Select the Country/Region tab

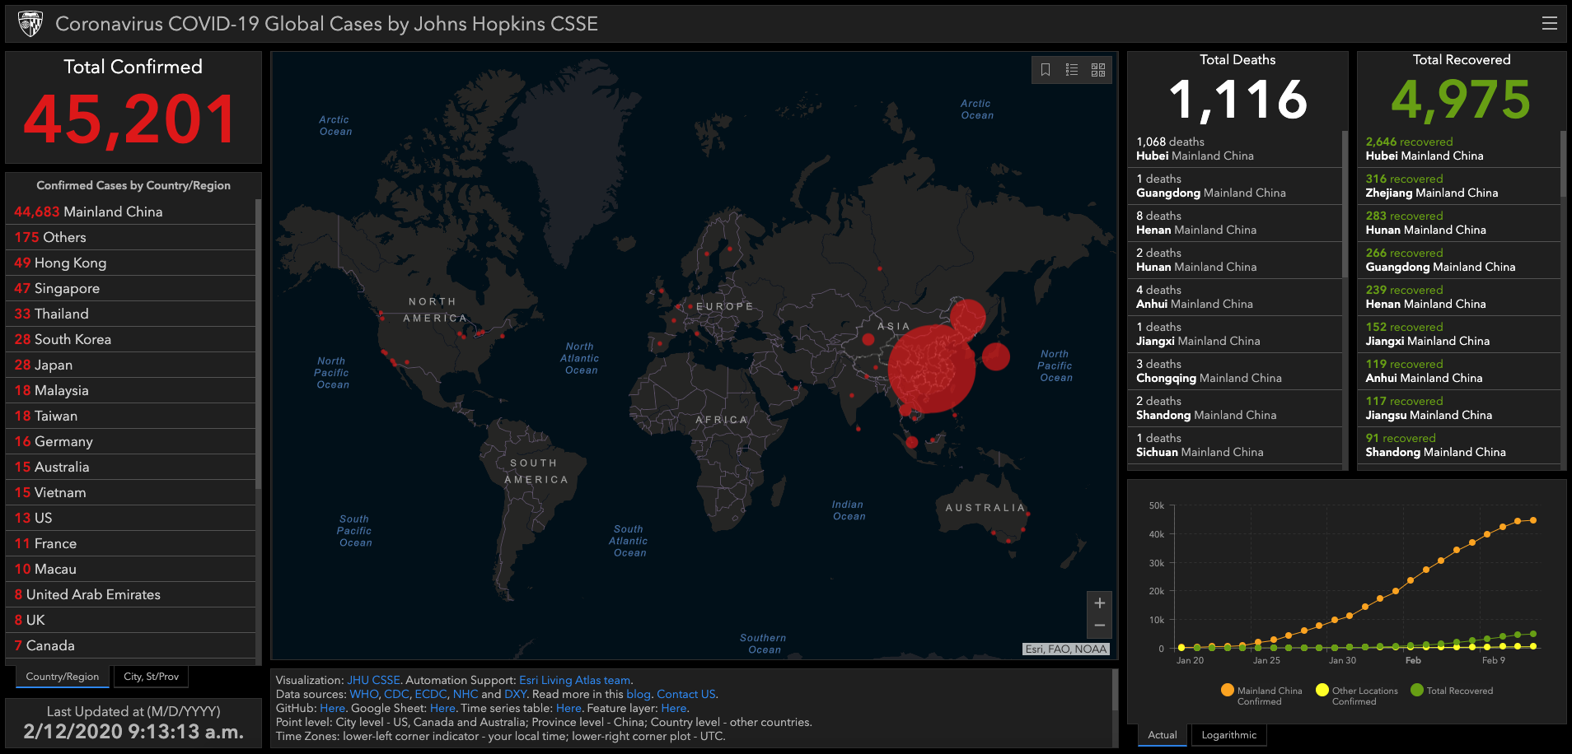pyautogui.click(x=62, y=677)
